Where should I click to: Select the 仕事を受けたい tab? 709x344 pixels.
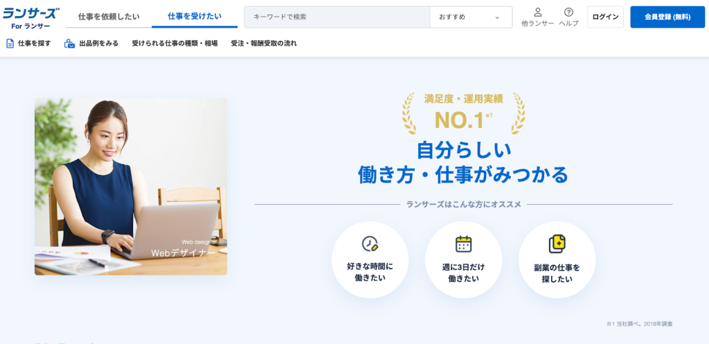coord(195,17)
